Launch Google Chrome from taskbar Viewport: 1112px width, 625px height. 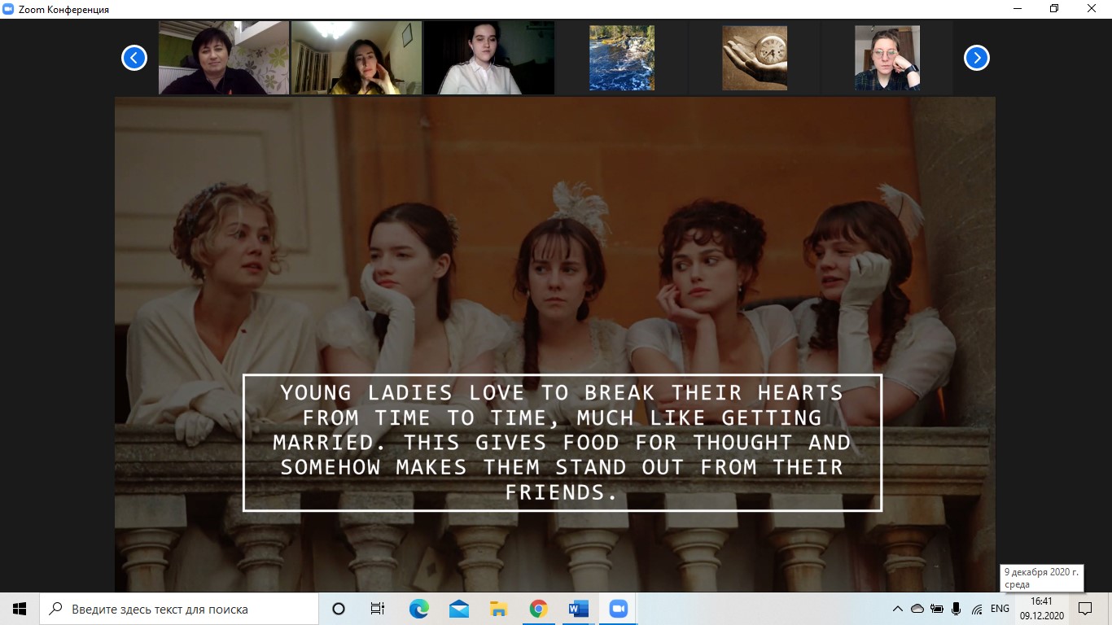(538, 609)
